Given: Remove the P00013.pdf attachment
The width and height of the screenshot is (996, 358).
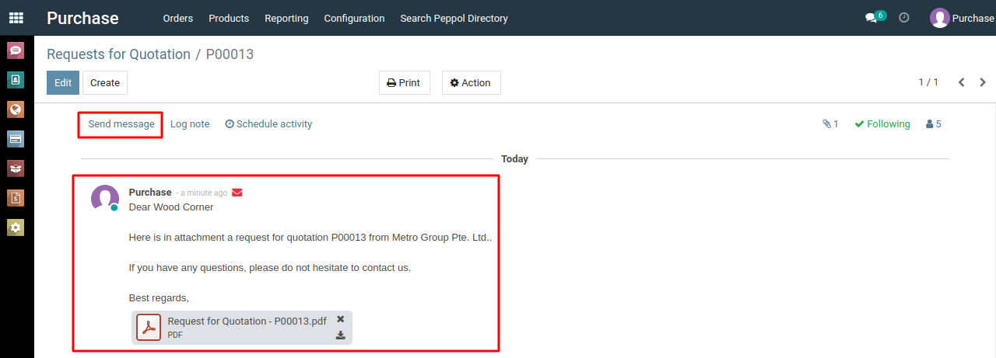Looking at the screenshot, I should point(341,319).
